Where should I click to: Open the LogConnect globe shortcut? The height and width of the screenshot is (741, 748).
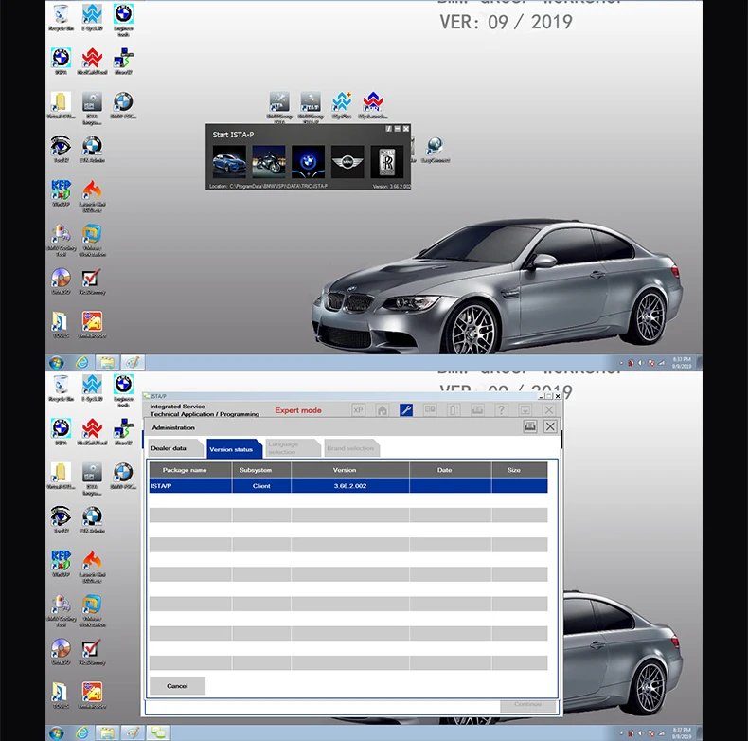coord(435,150)
